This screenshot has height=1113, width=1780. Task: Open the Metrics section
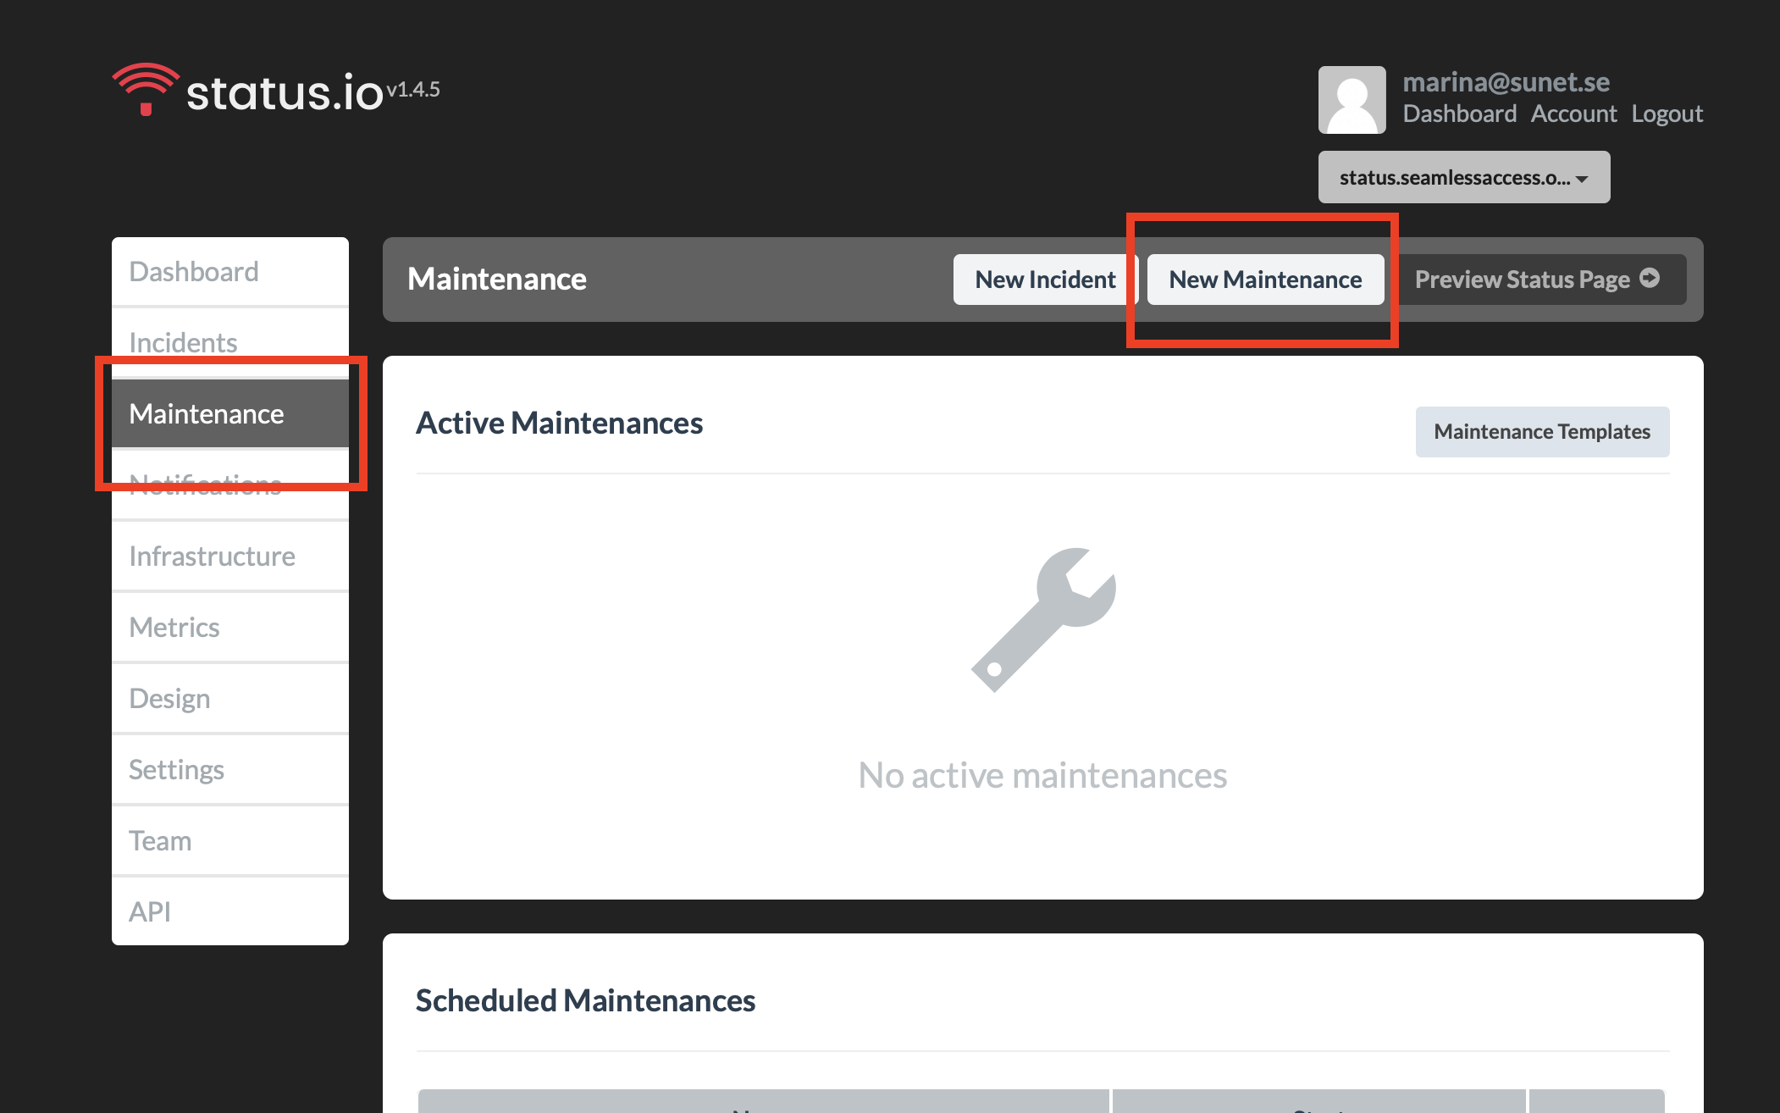[x=230, y=627]
